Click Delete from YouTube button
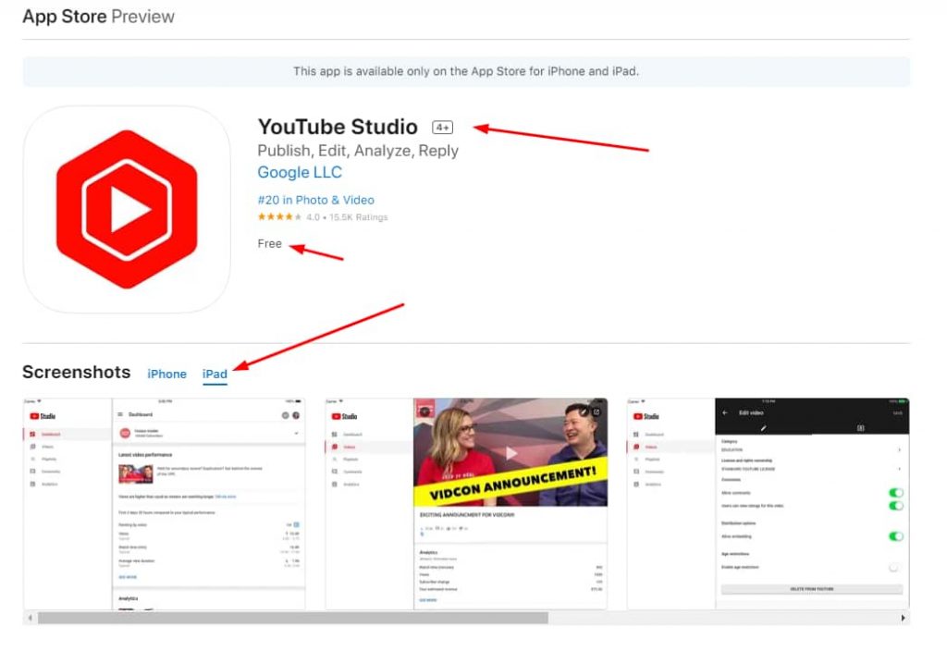 coord(812,589)
